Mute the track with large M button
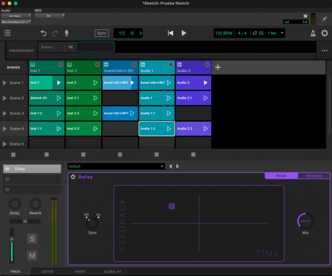This screenshot has width=332, height=276. pos(32,255)
